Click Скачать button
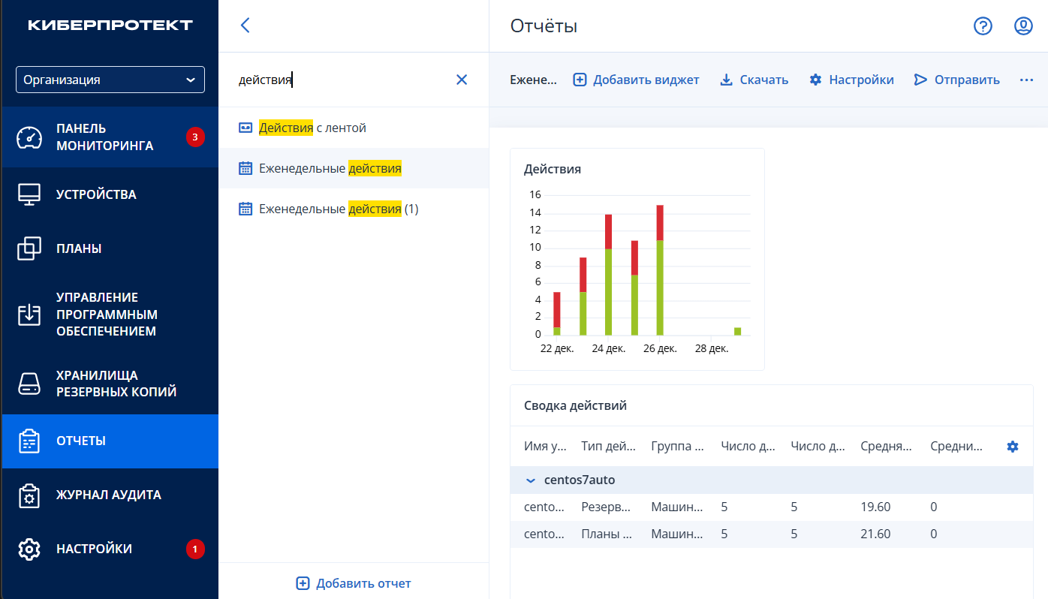 [x=754, y=80]
